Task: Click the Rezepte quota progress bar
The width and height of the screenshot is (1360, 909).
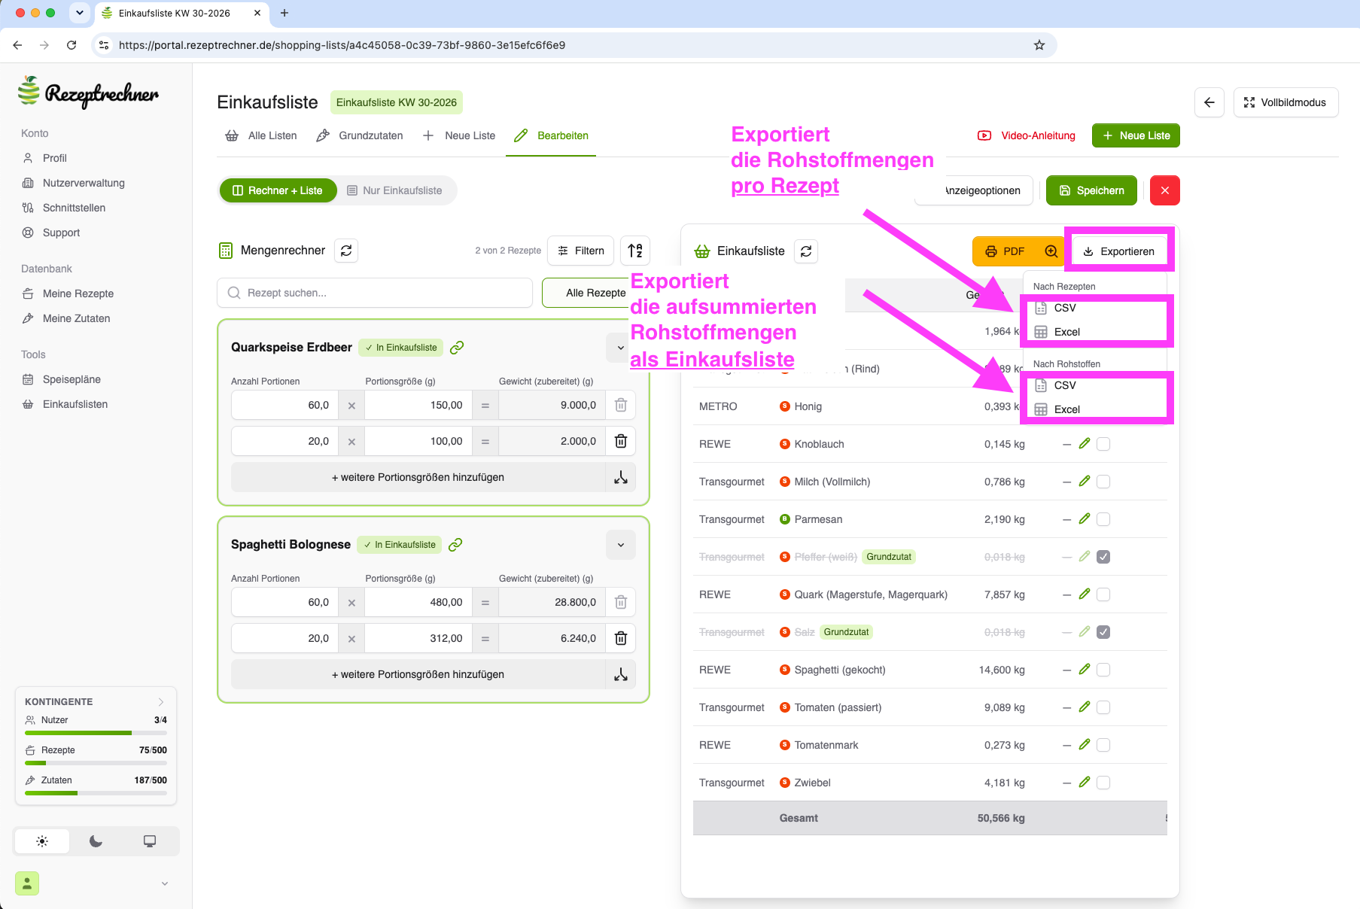Action: tap(96, 763)
